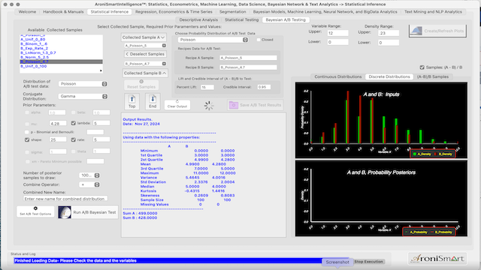481x270 pixels.
Task: Open Text Mining and NLP Analytics tab
Action: pos(433,12)
